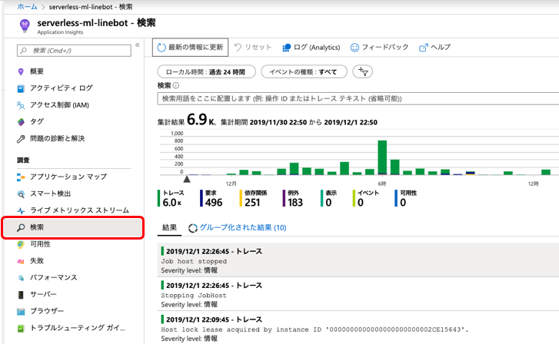Toggle the 可用性 0 event filter
The height and width of the screenshot is (344, 559).
[406, 198]
